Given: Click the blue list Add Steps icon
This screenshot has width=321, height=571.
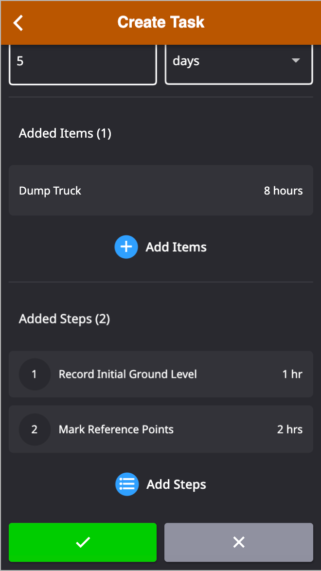Looking at the screenshot, I should [x=127, y=484].
